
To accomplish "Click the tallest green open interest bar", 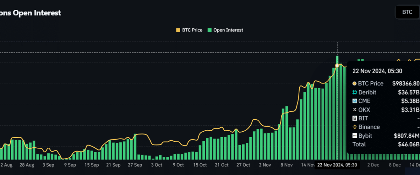I will [337, 105].
